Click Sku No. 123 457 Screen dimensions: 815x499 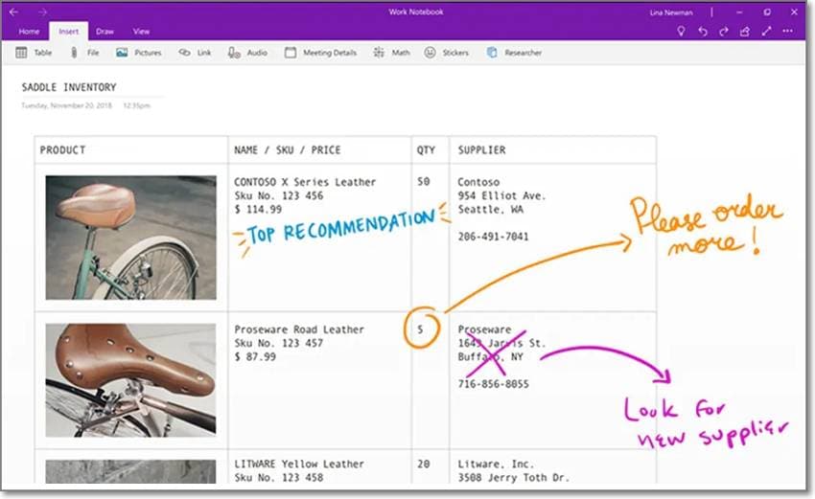coord(279,343)
